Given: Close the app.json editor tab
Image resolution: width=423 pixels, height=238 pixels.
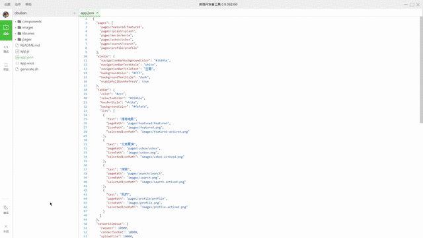Looking at the screenshot, I should [x=97, y=13].
